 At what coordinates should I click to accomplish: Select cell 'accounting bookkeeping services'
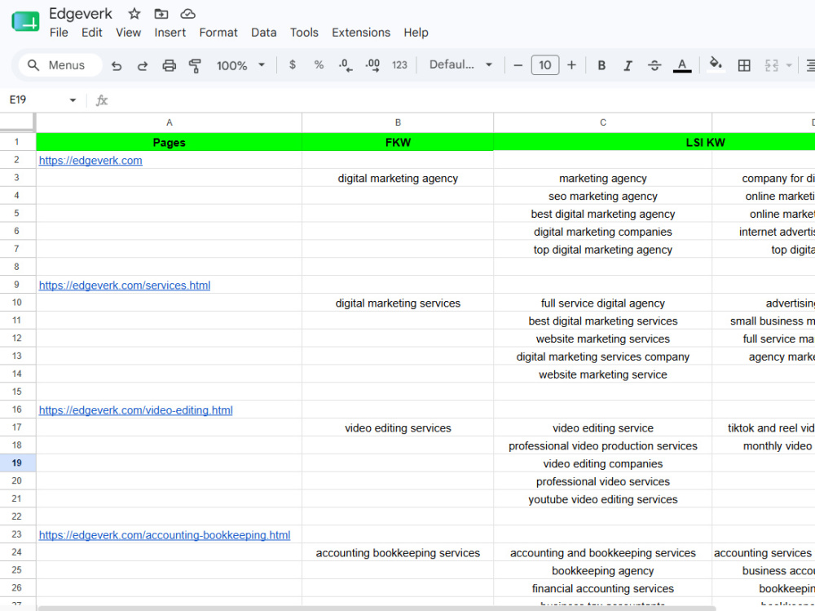(x=398, y=553)
